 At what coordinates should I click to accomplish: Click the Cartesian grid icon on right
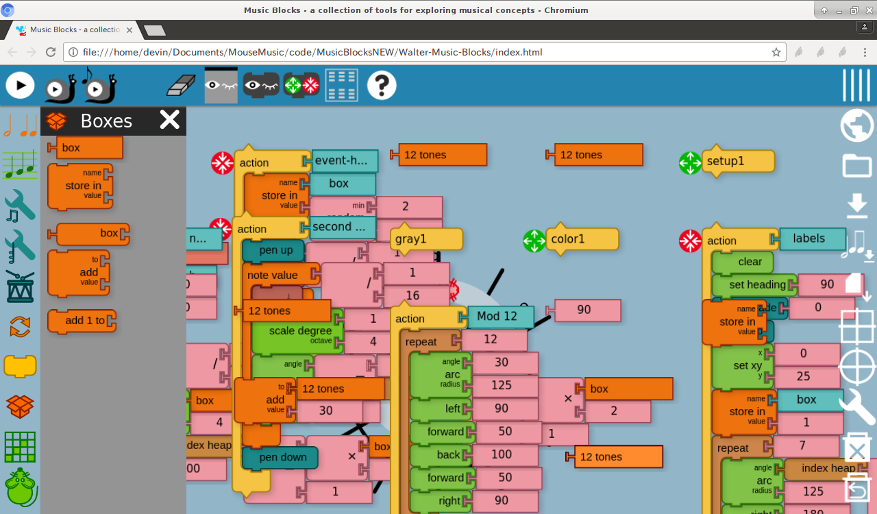tap(857, 326)
